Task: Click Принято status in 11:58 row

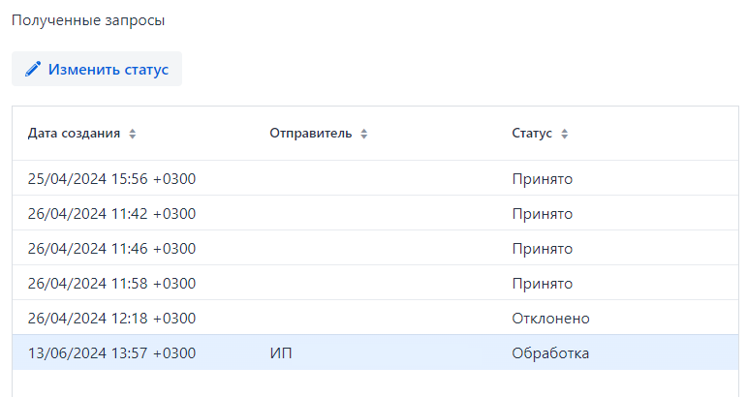Action: [543, 284]
